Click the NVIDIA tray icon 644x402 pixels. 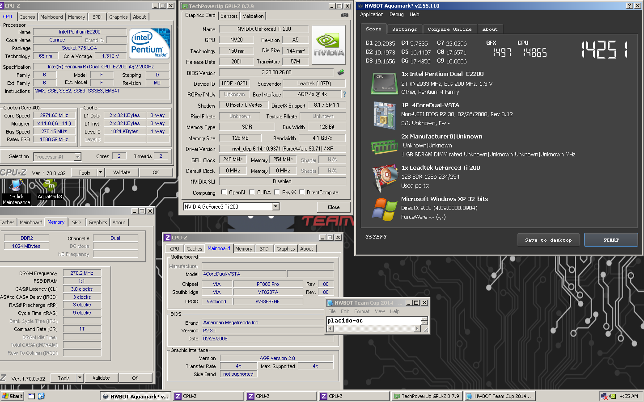pos(613,396)
